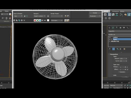Switch to the Motion panel tab
This screenshot has width=131, height=98.
[x=120, y=28]
